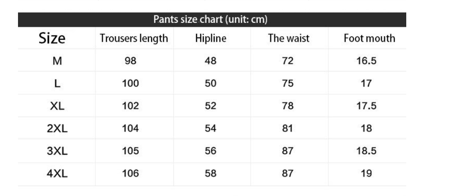Select the '3XL' size row label
458x196 pixels.
tap(57, 151)
